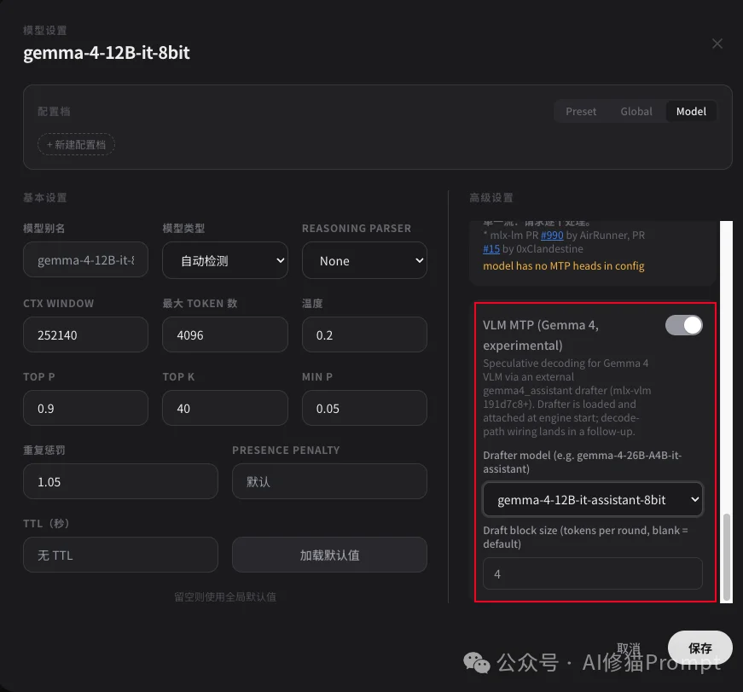Click the 新建配置档 button
This screenshot has width=743, height=692.
click(76, 144)
